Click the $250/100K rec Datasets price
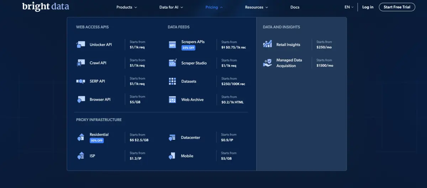 [233, 84]
